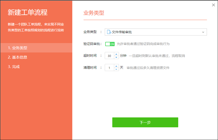Decrease 清理时间 with the down arrow

(x=116, y=69)
